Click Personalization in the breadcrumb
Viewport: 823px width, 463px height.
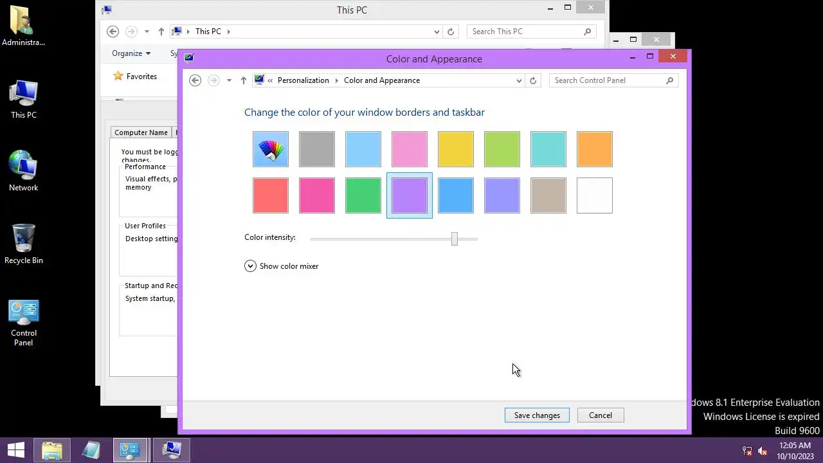click(303, 80)
